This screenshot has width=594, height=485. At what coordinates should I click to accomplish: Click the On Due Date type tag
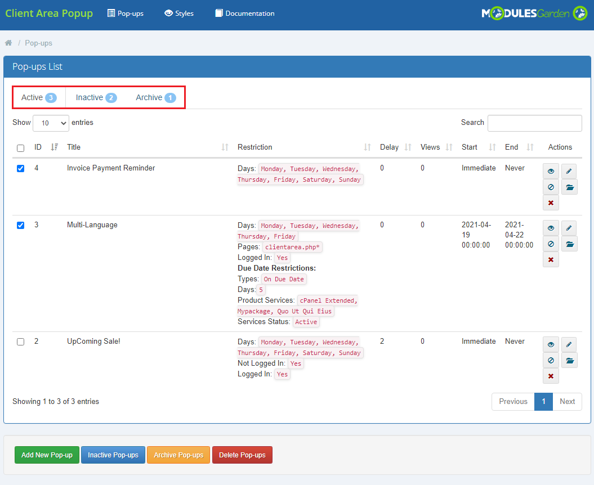[284, 279]
